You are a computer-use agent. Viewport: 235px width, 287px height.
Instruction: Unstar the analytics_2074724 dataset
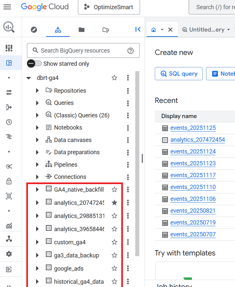coord(114,203)
